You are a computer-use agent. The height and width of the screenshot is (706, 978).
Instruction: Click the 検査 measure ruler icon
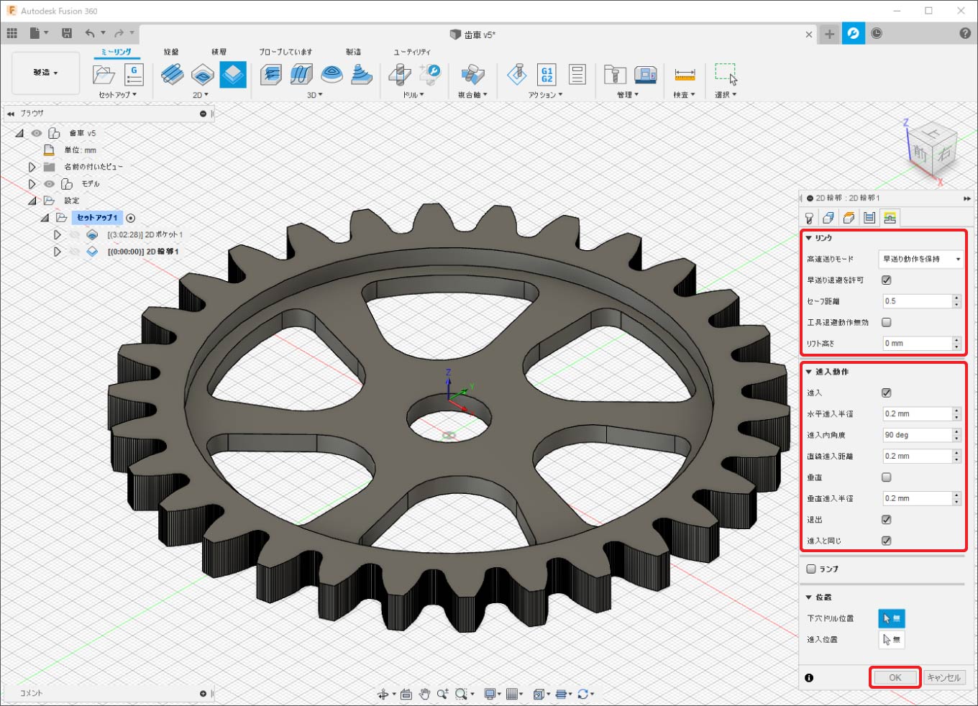[685, 75]
